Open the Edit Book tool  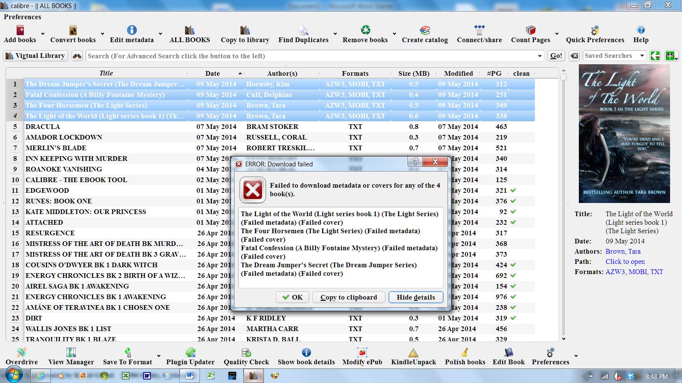pyautogui.click(x=509, y=352)
